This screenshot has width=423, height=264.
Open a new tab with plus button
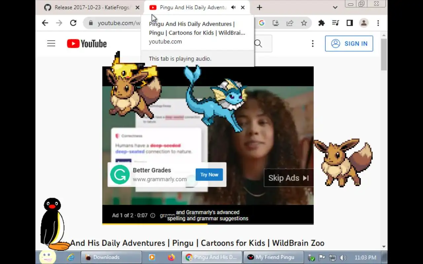259,7
